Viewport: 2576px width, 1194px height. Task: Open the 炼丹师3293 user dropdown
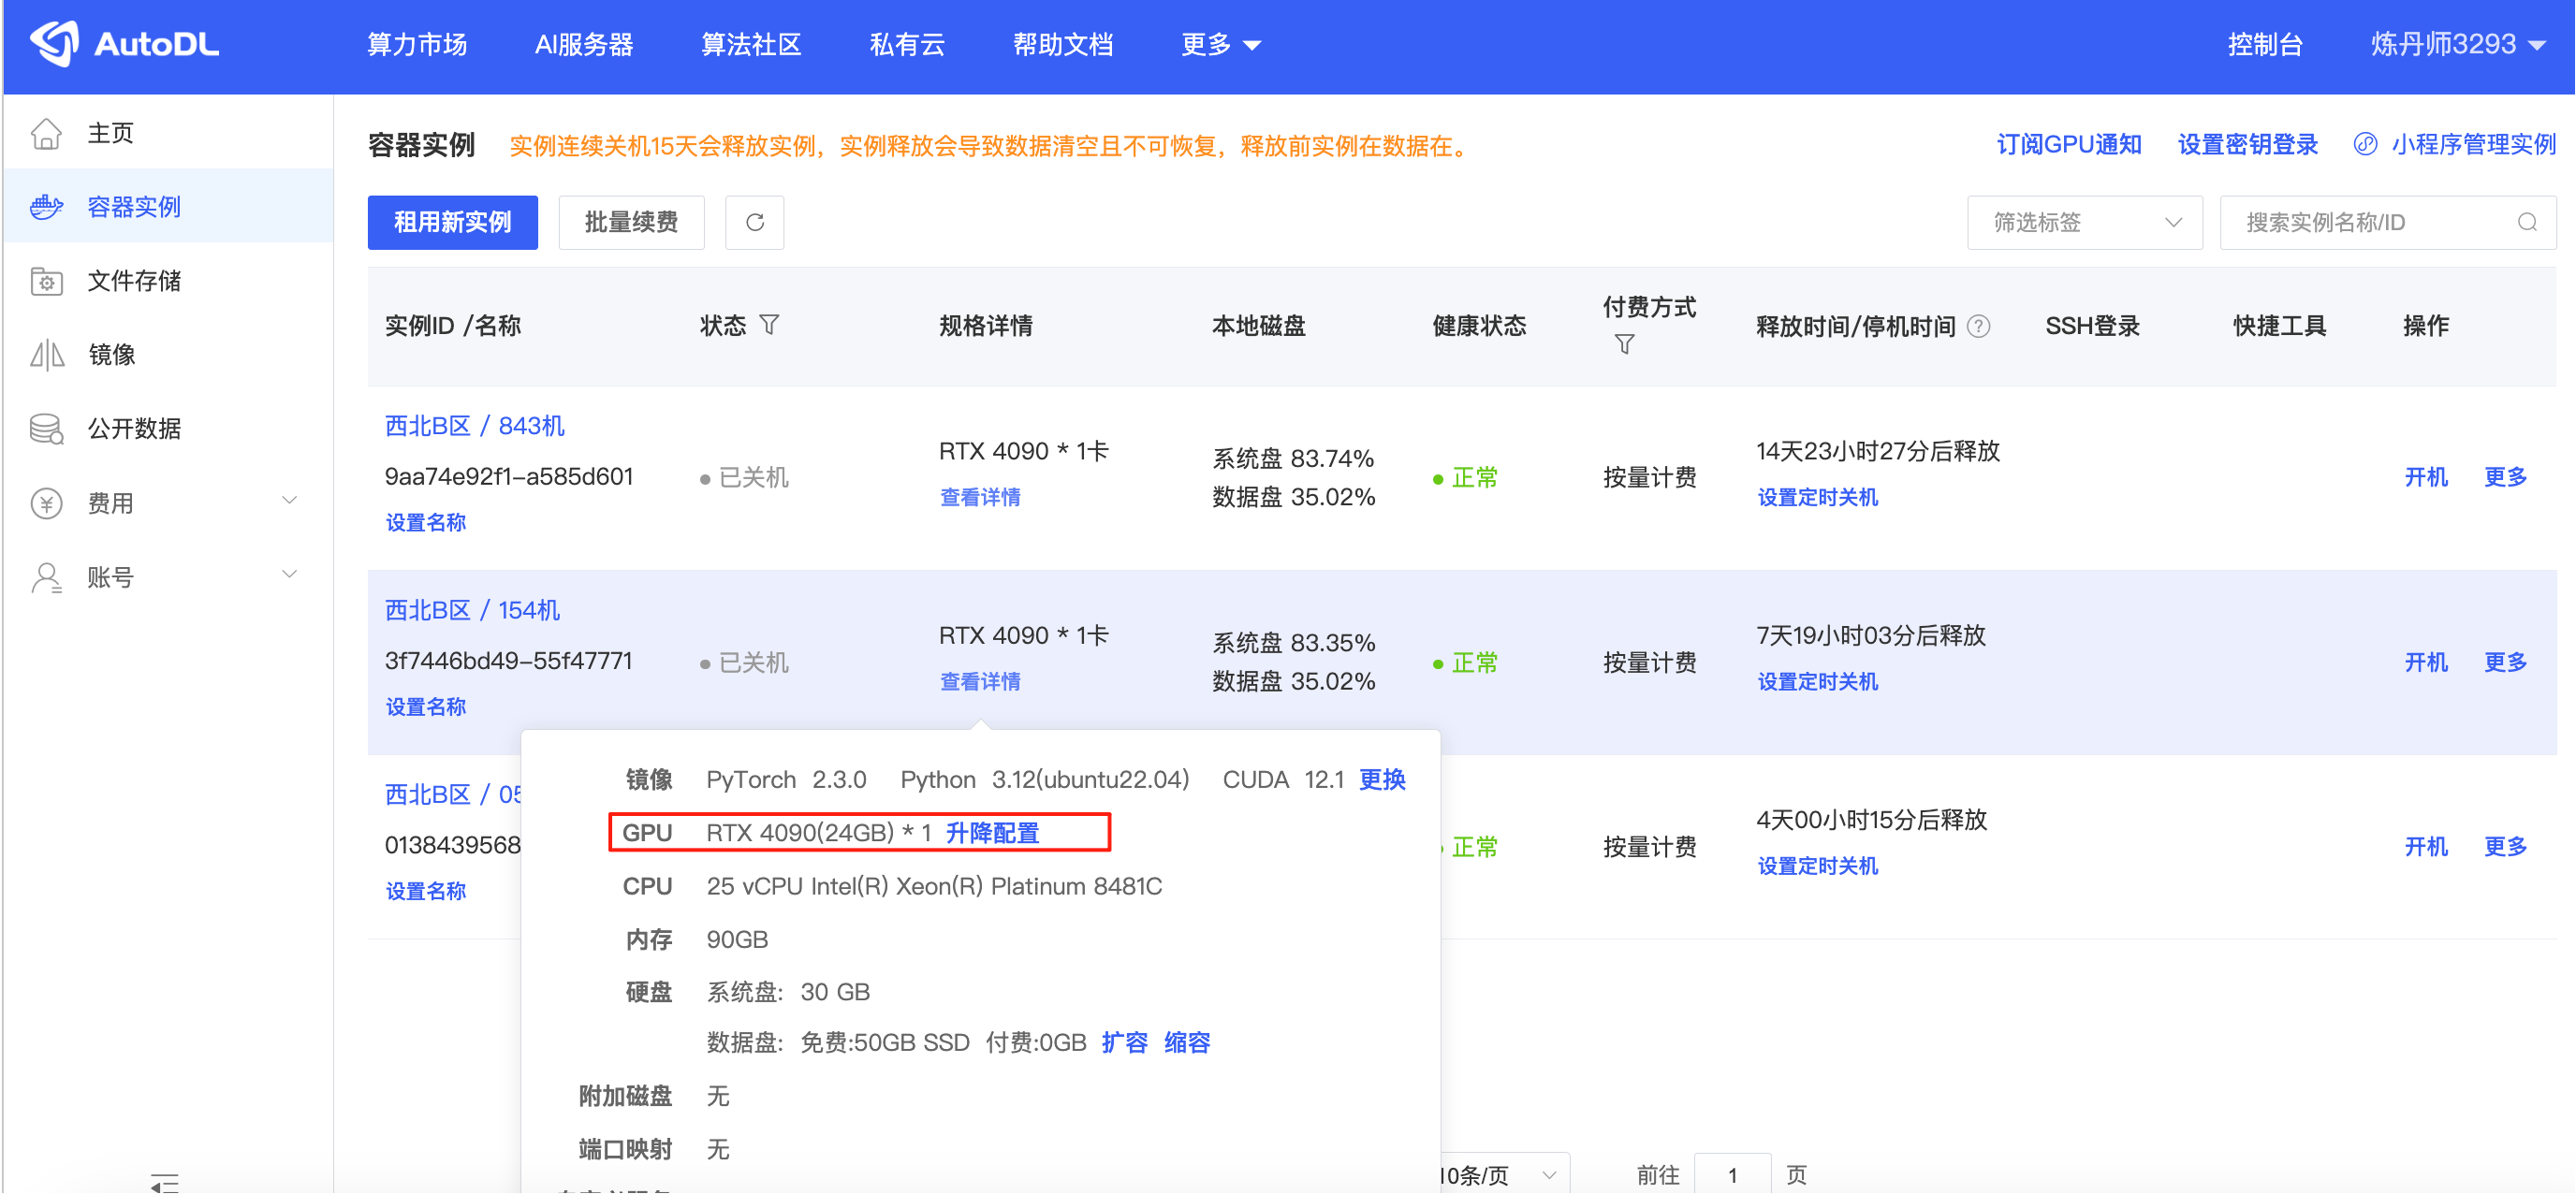point(2457,45)
